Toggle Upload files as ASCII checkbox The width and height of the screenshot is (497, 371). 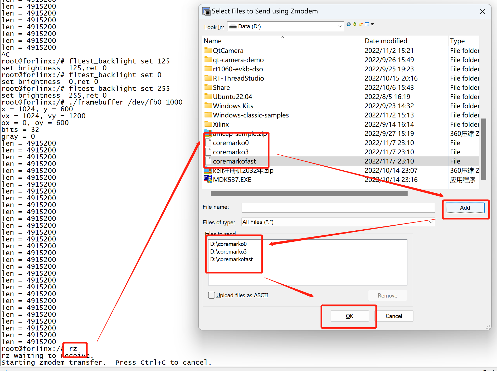tap(211, 295)
